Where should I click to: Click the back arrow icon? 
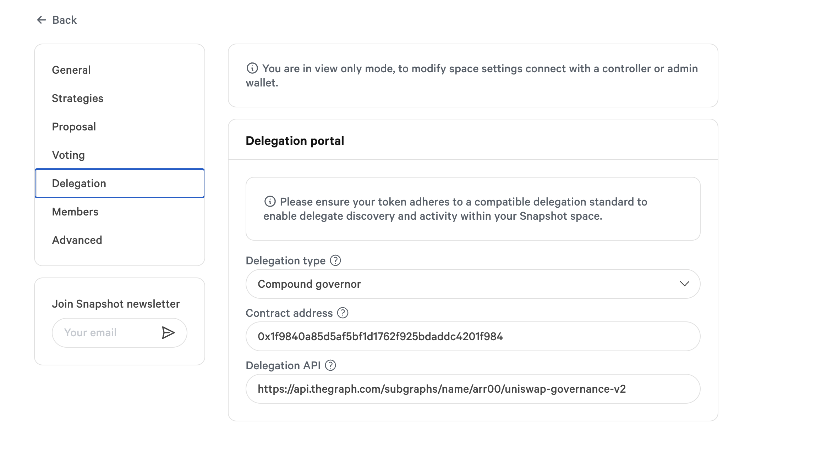click(x=42, y=20)
